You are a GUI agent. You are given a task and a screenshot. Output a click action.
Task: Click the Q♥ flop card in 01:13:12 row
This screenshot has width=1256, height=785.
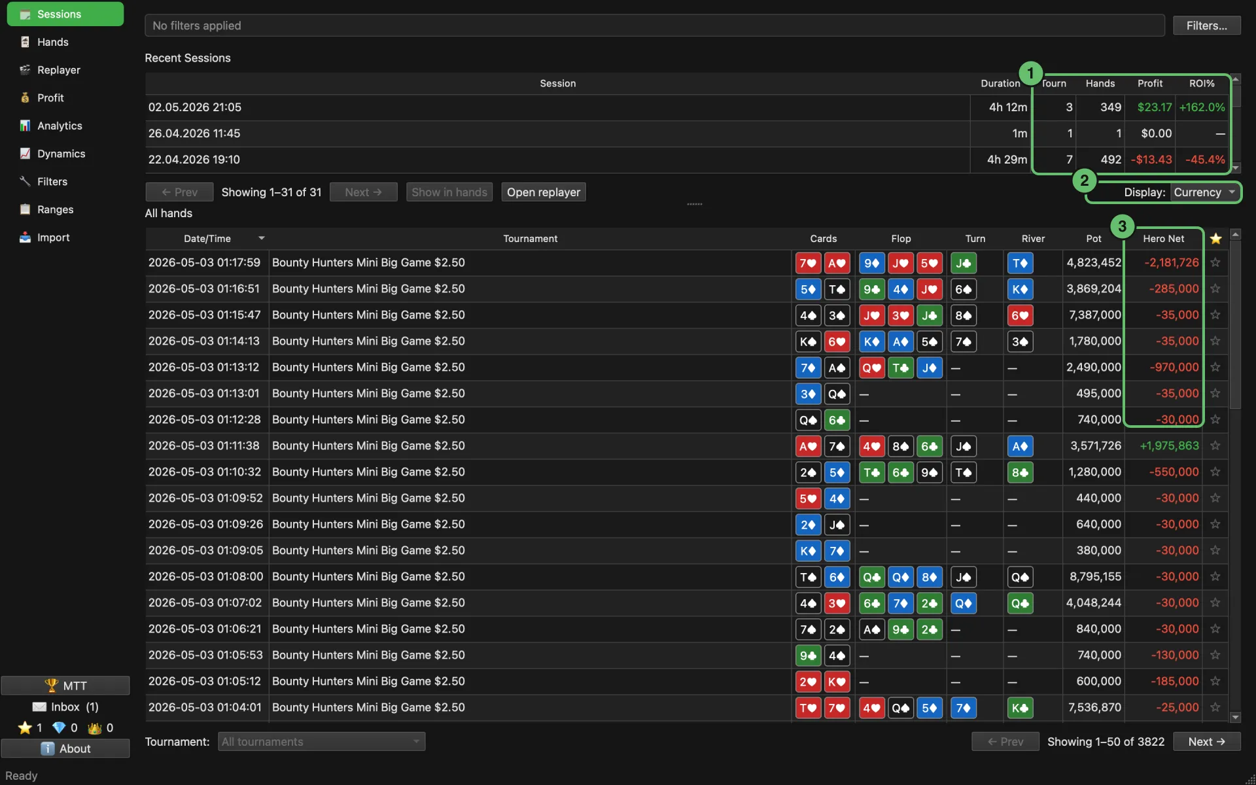(871, 368)
